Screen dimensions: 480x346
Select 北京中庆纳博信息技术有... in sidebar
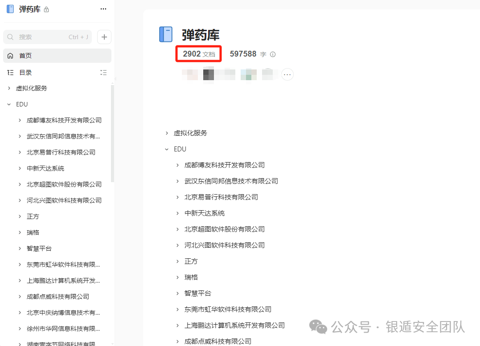point(63,313)
